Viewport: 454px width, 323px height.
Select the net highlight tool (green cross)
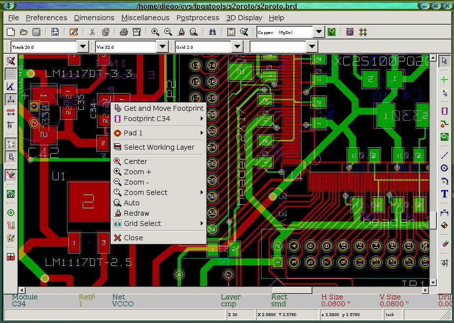click(445, 80)
